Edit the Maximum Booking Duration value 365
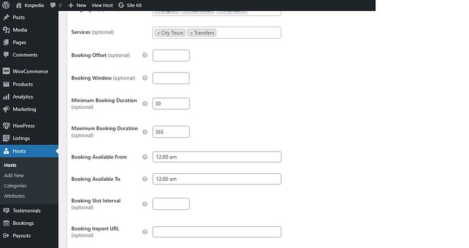This screenshot has width=469, height=248. tap(171, 132)
